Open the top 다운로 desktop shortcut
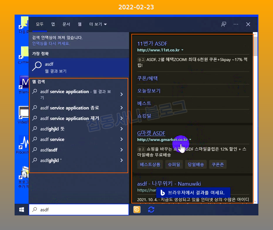Image resolution: width=273 pixels, height=230 pixels. 24,23
